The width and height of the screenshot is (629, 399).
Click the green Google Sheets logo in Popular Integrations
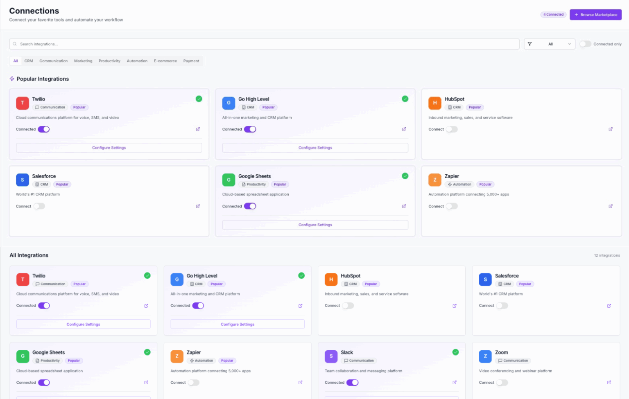pyautogui.click(x=229, y=180)
